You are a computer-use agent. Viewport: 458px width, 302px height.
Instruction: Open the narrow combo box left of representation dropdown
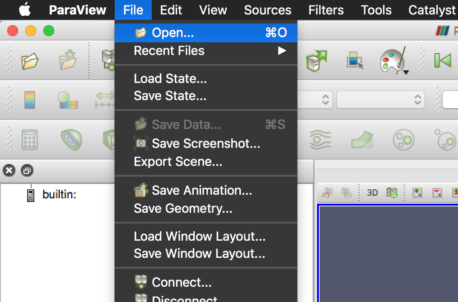point(316,100)
